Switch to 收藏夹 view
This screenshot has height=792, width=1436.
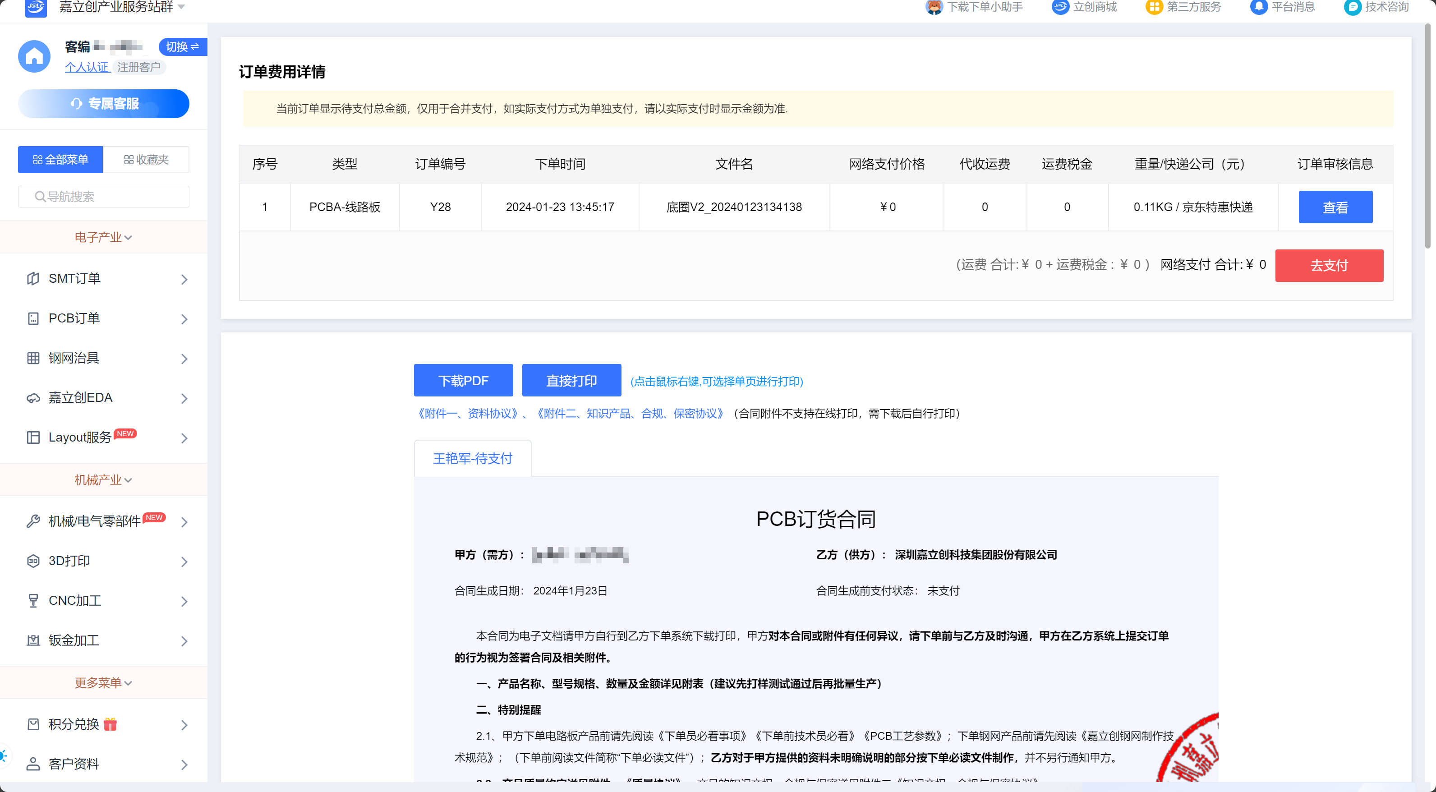146,160
